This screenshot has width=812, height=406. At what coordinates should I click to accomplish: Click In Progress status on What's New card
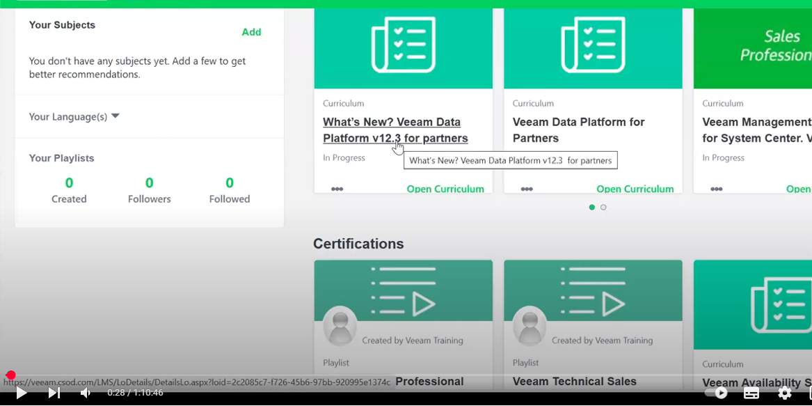(344, 157)
